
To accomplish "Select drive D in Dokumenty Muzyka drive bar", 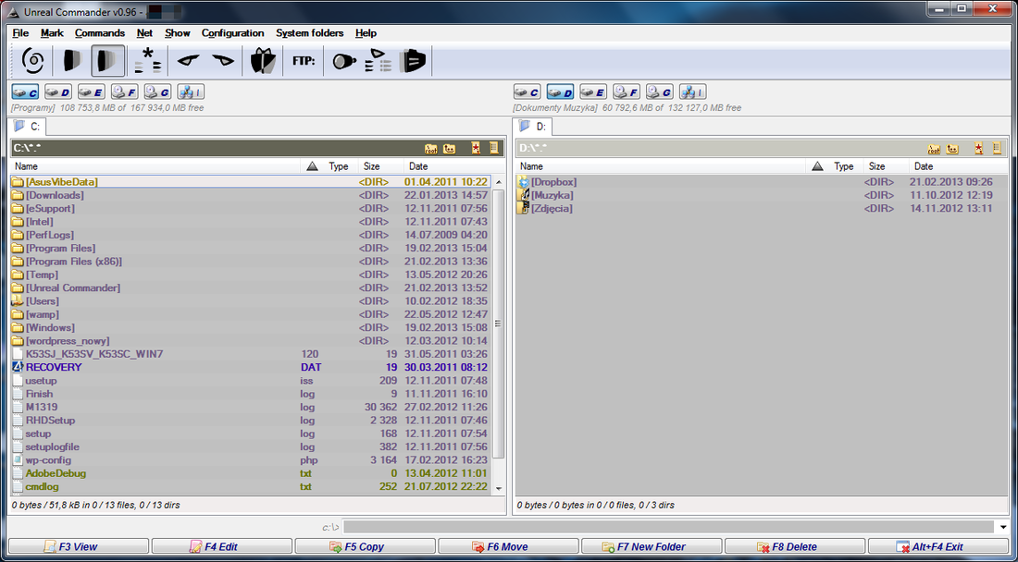I will 560,92.
